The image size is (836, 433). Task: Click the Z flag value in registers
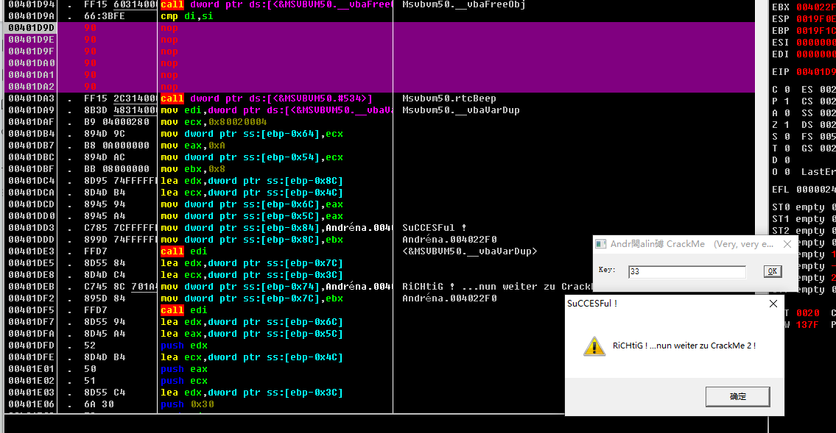787,125
